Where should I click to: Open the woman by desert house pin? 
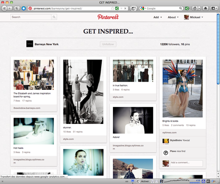(x=133, y=168)
